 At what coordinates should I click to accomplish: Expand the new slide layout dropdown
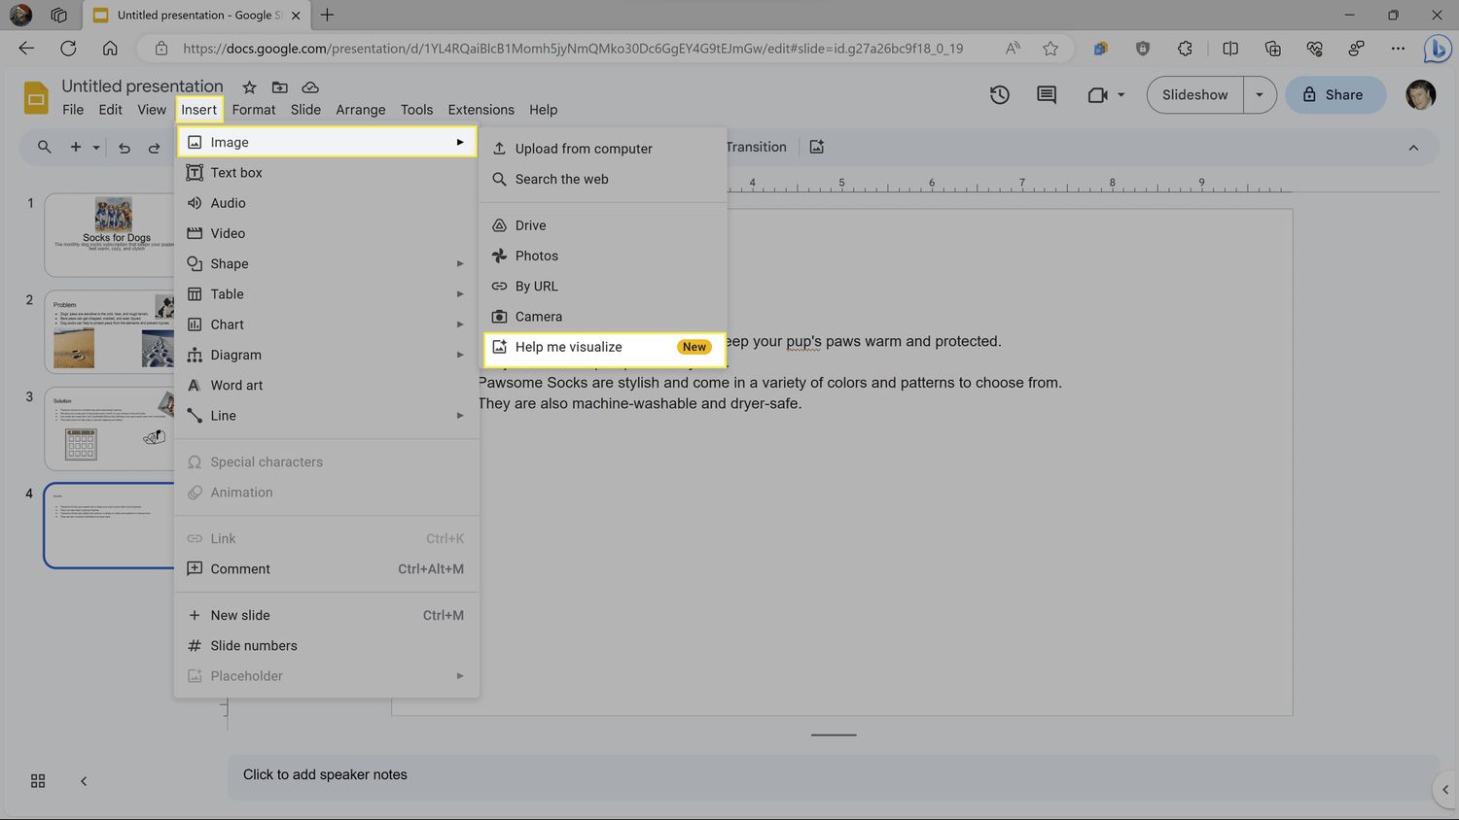tap(96, 148)
